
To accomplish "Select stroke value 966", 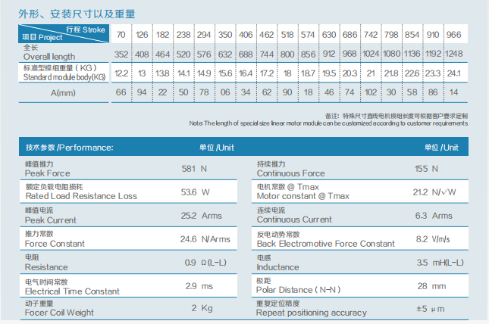I will point(454,35).
